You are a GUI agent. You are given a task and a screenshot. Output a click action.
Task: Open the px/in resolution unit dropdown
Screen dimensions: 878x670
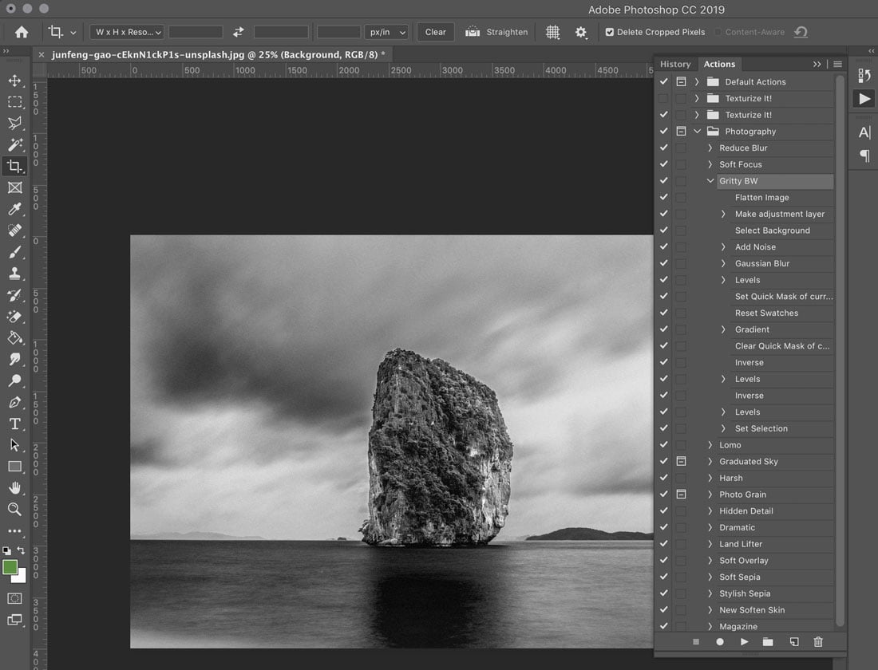[386, 32]
